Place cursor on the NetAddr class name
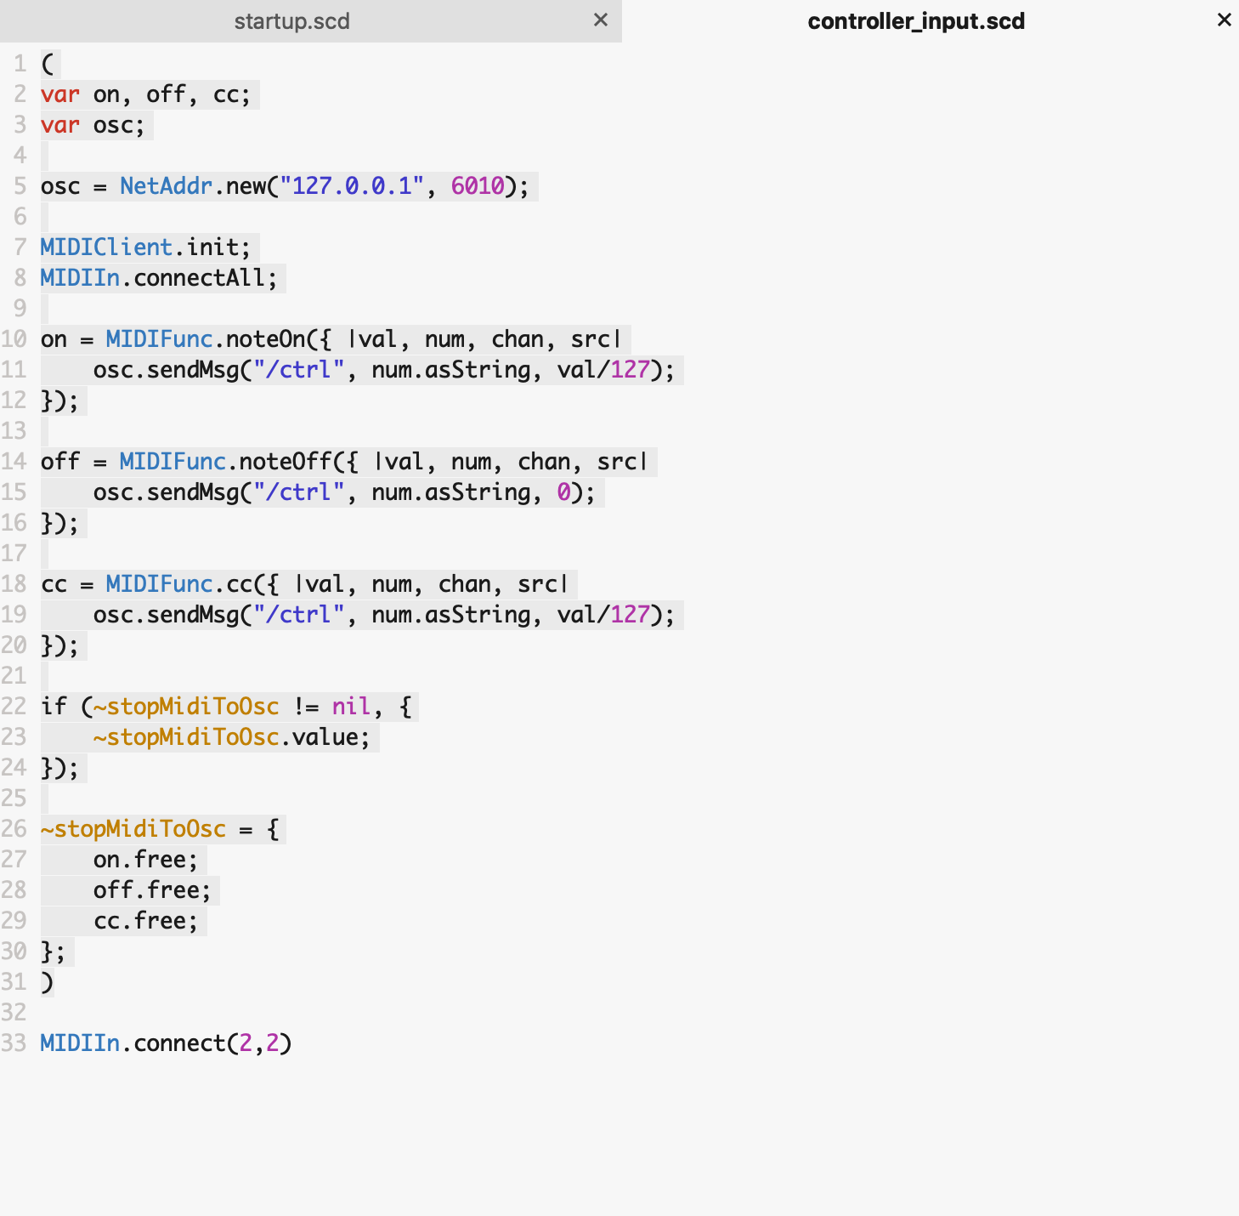 tap(166, 186)
